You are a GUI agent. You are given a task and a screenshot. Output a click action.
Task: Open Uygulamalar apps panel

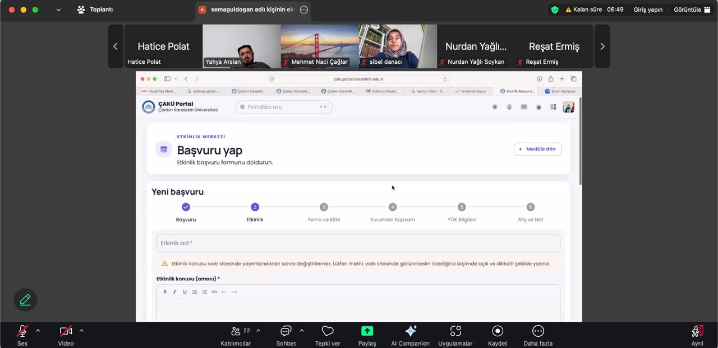[x=455, y=336]
